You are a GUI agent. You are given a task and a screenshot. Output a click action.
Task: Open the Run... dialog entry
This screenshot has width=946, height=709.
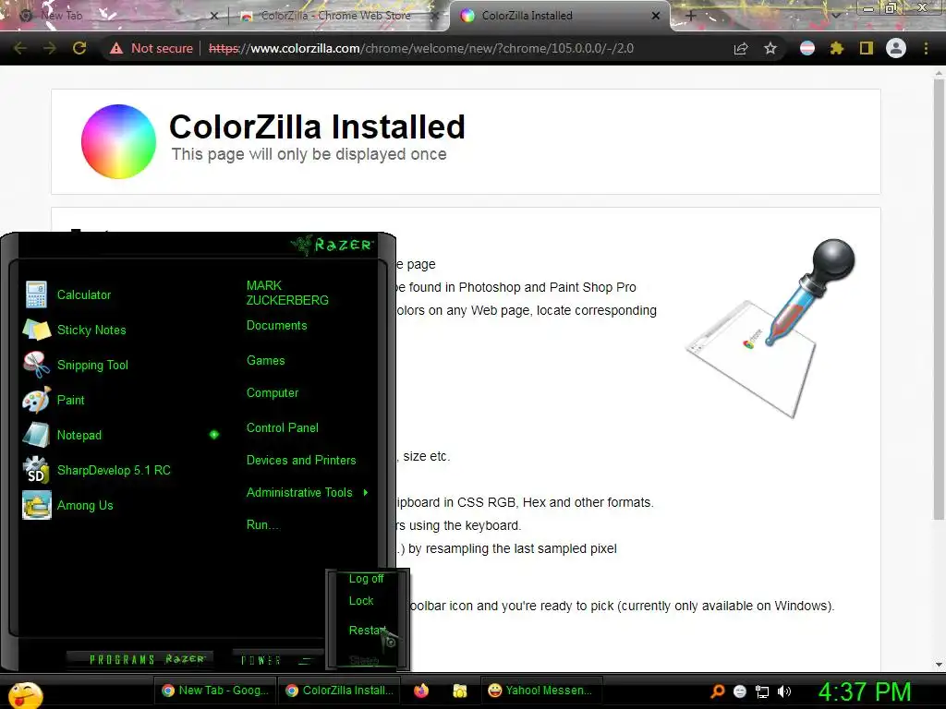click(x=263, y=524)
